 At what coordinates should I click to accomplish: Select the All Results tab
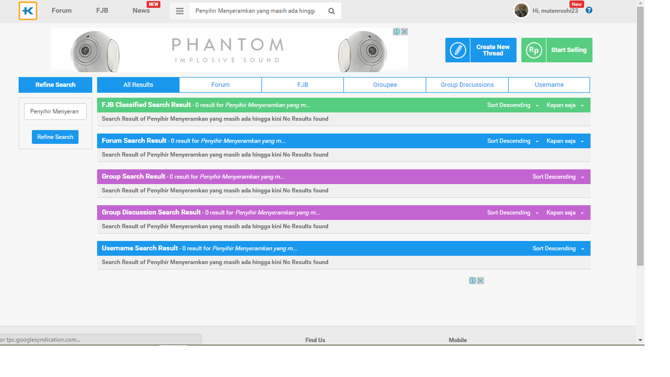tap(138, 85)
